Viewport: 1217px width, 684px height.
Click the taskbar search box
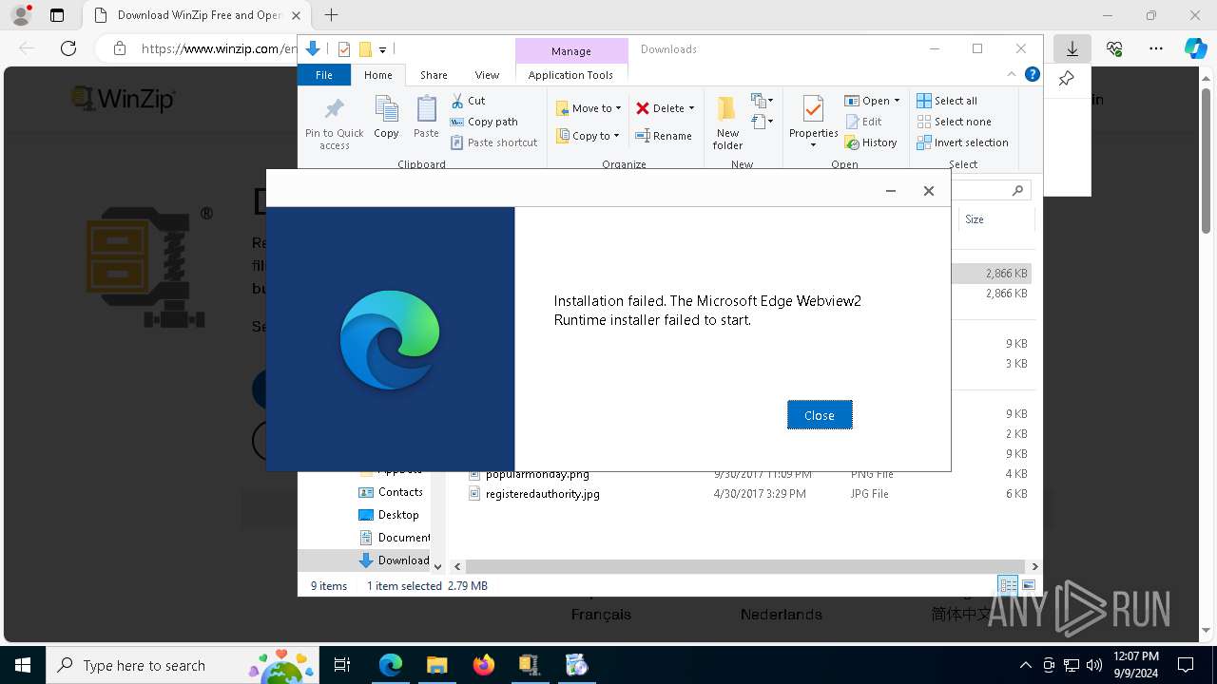pyautogui.click(x=184, y=665)
